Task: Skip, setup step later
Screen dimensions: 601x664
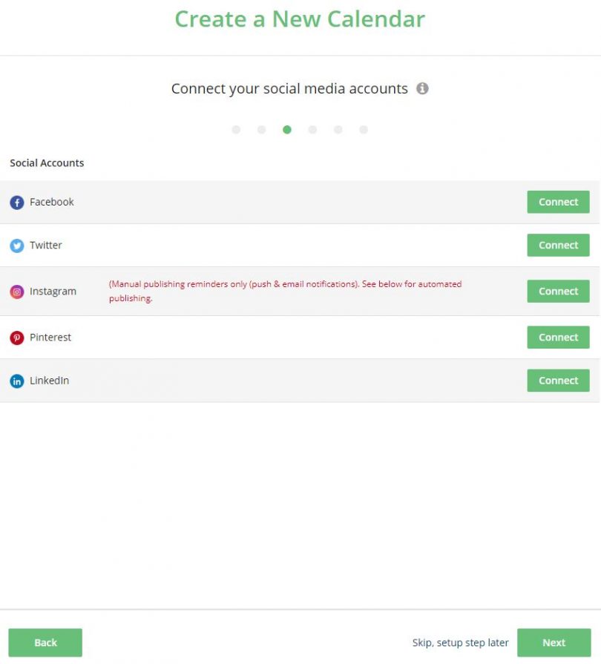Action: [x=460, y=642]
